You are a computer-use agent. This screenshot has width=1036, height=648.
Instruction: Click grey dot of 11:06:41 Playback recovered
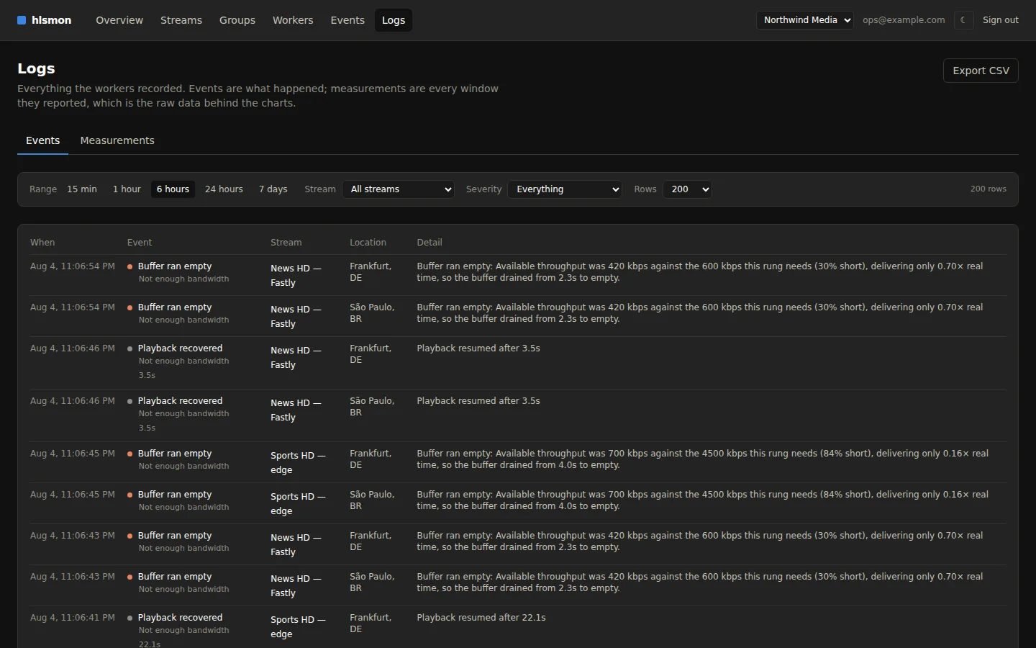130,618
